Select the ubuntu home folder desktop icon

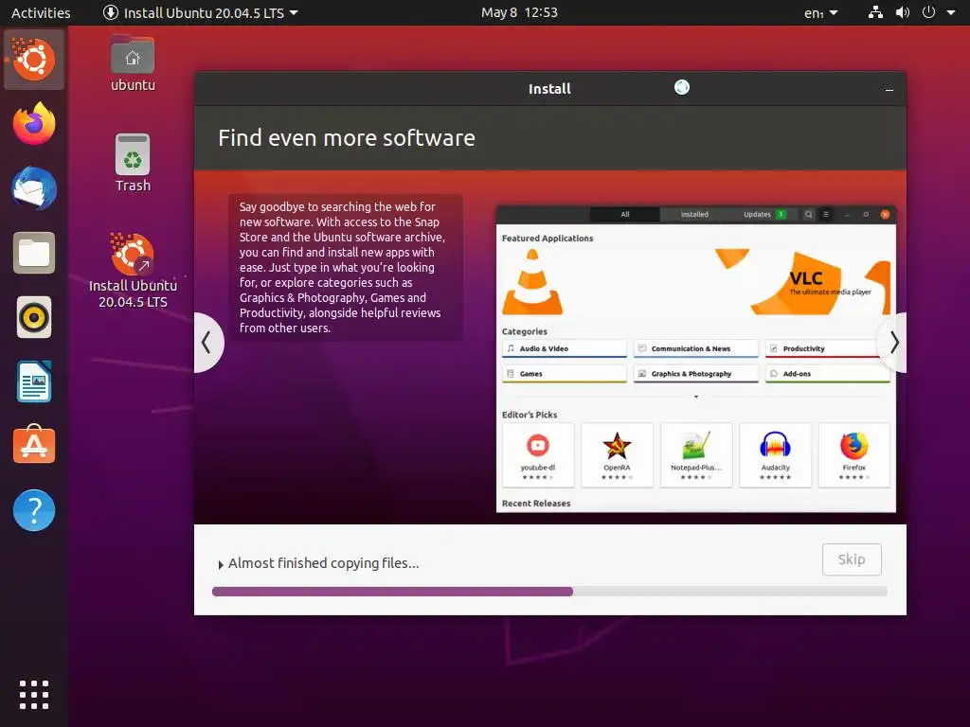[133, 64]
